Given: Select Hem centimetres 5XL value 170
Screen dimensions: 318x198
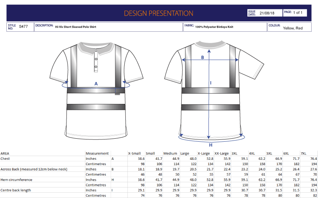Looking at the screenshot, I should click(279, 185).
